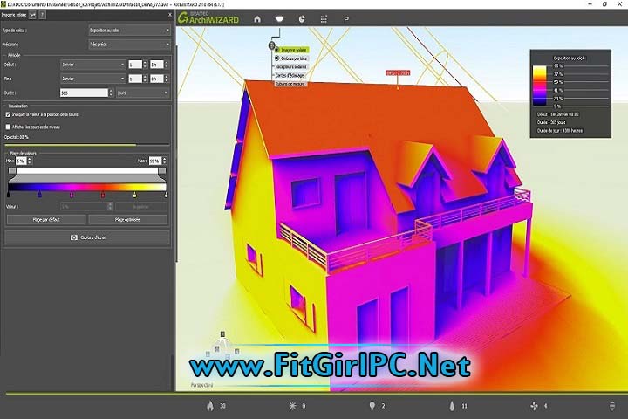Expand the 'Précision' dropdown
The width and height of the screenshot is (628, 419).
[x=129, y=43]
